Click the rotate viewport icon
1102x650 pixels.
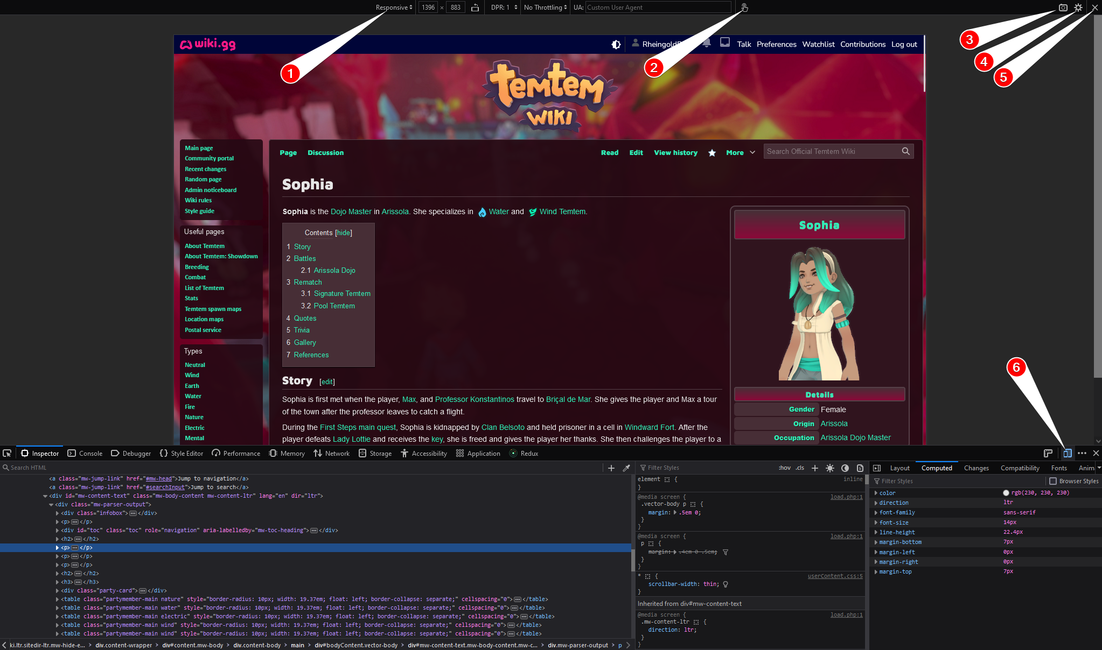point(475,8)
